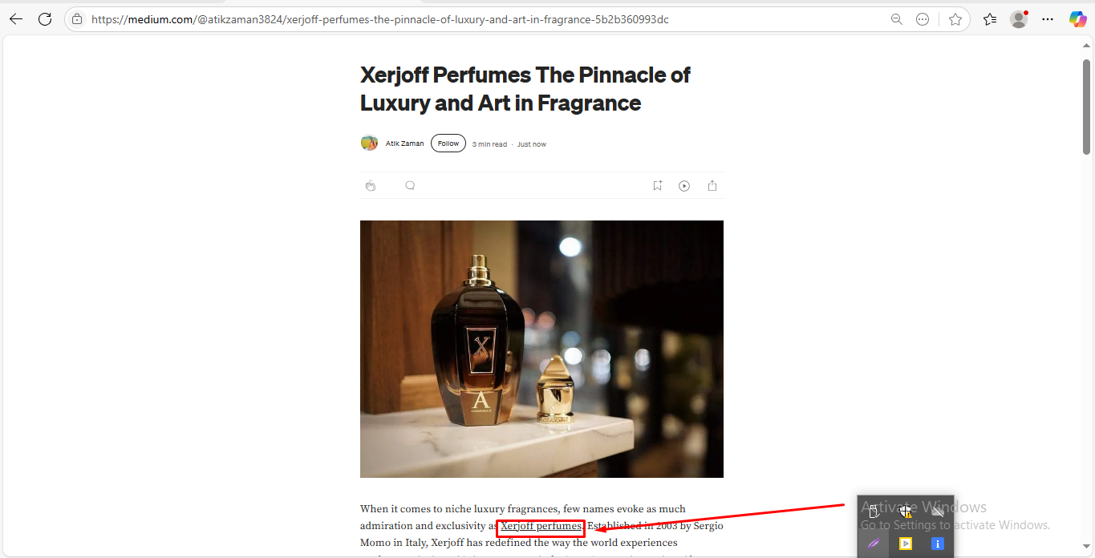Refresh the page
Viewport: 1095px width, 558px height.
pyautogui.click(x=45, y=19)
